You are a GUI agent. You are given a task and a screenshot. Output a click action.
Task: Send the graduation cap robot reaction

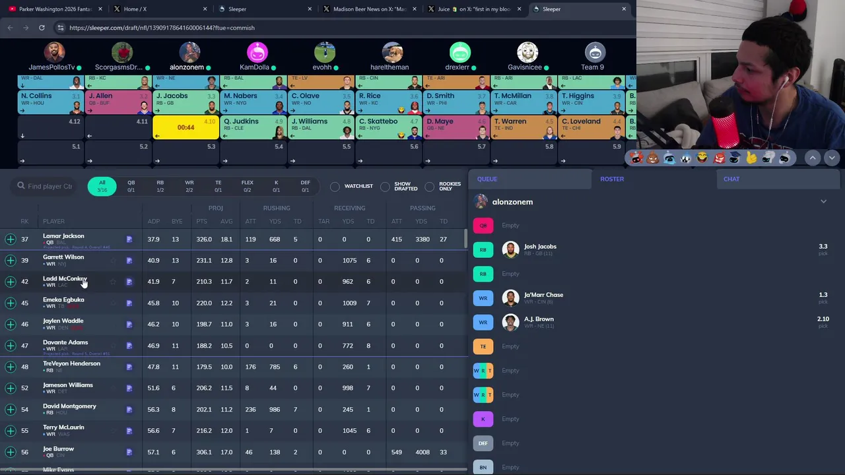(735, 158)
